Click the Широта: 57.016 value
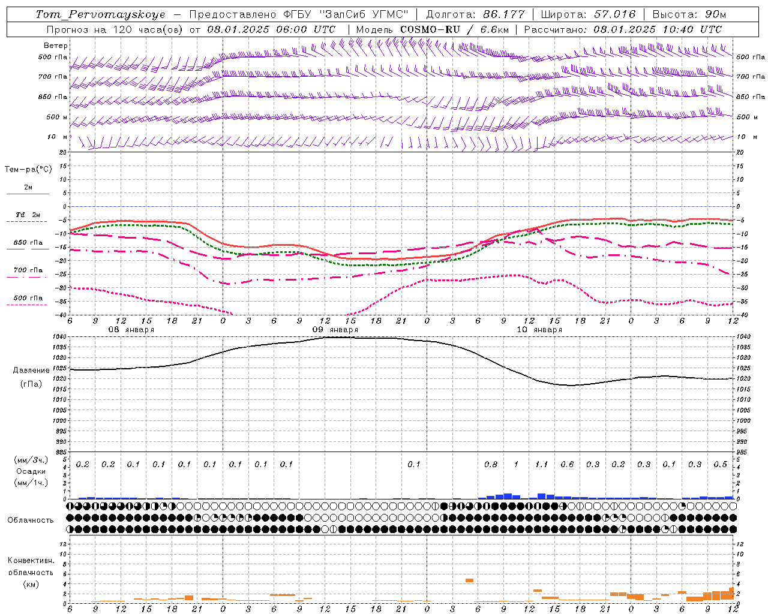768x614 pixels. [x=587, y=14]
